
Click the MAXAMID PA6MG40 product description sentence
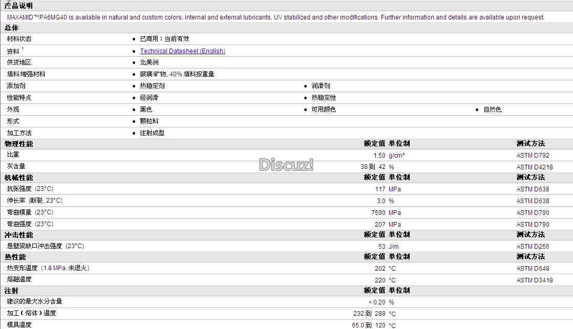pos(275,17)
